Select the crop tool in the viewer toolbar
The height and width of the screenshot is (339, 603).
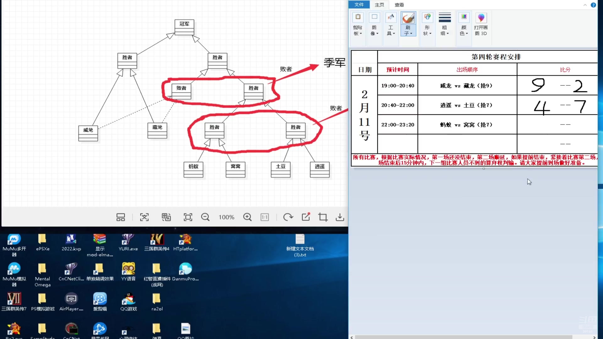tap(323, 217)
